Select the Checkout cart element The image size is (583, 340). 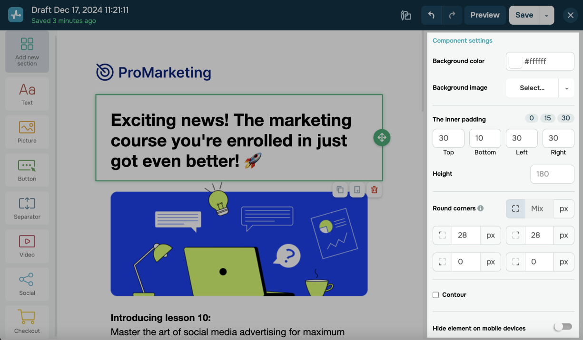click(27, 321)
